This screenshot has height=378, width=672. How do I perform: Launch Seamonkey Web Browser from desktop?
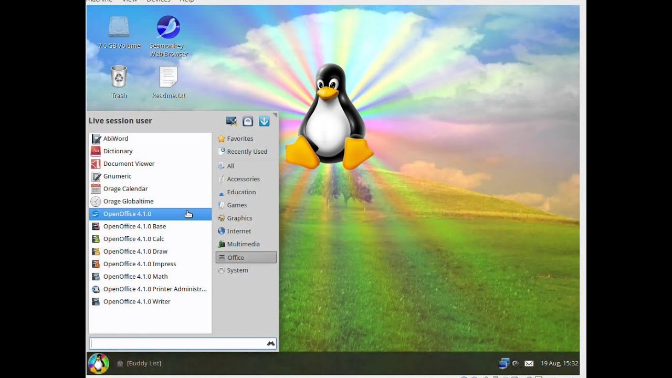169,36
